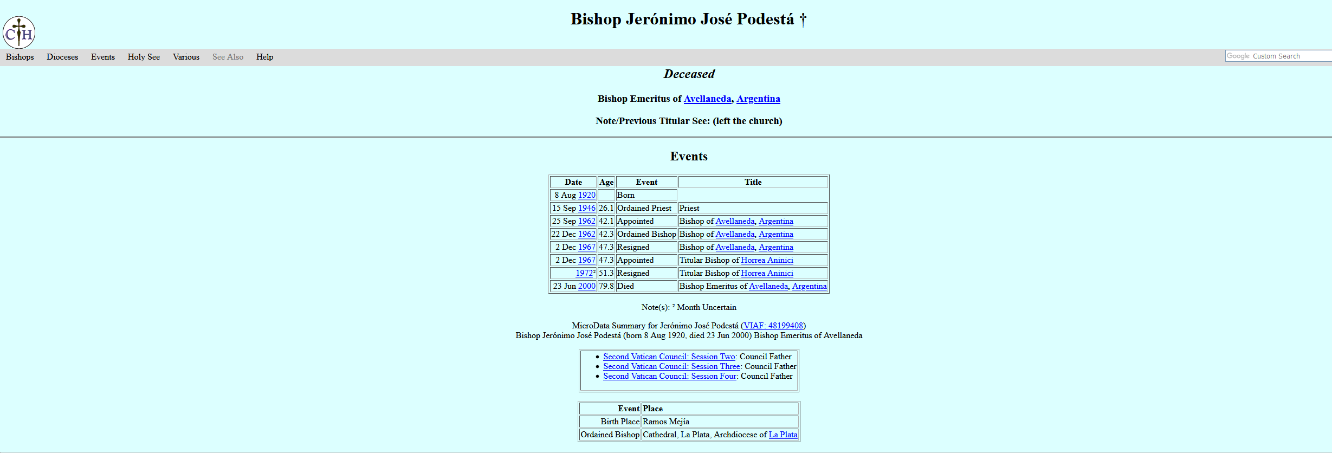Select the 'Born' event cell

646,195
